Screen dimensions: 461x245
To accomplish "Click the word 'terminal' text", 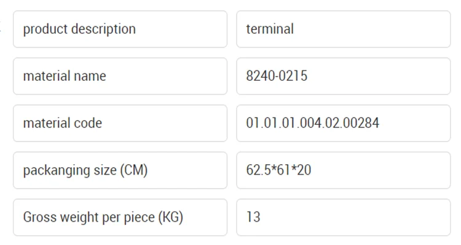I will coord(270,29).
